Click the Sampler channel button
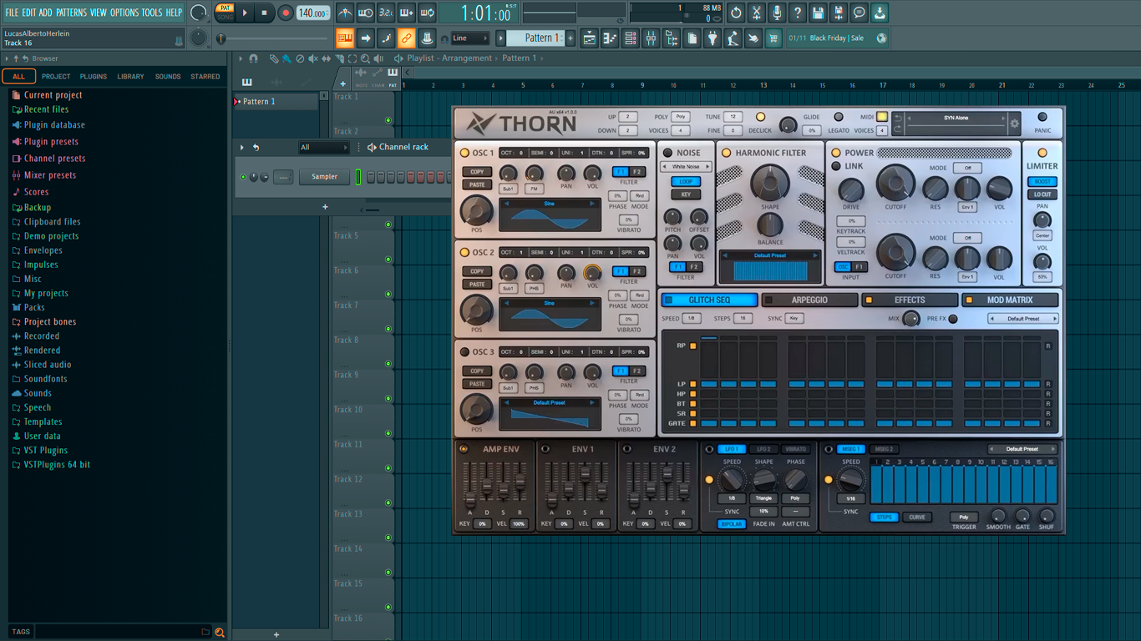This screenshot has height=641, width=1141. [x=324, y=177]
